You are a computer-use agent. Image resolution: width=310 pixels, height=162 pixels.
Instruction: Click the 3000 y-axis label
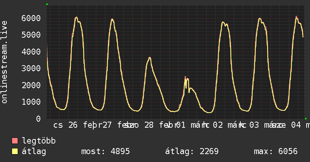tap(31, 68)
